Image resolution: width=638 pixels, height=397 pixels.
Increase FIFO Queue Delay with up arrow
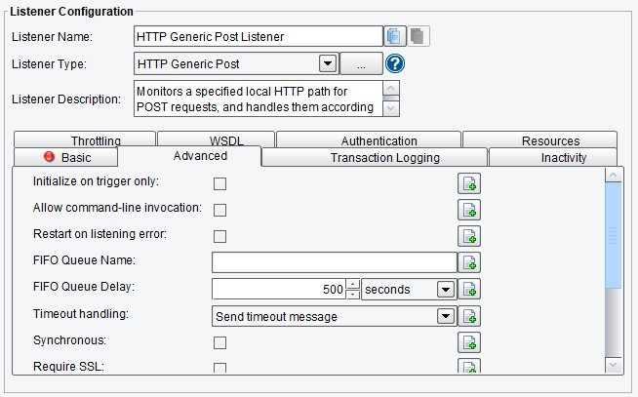(x=353, y=284)
